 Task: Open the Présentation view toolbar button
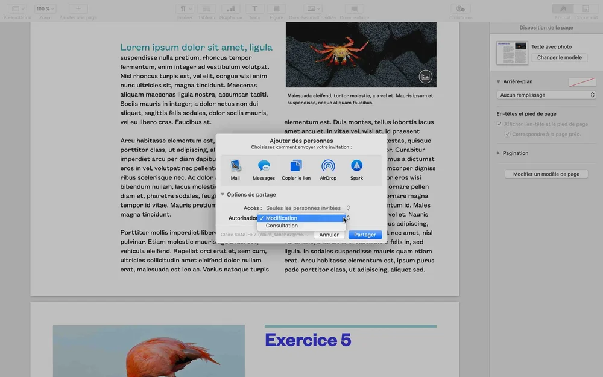(17, 9)
